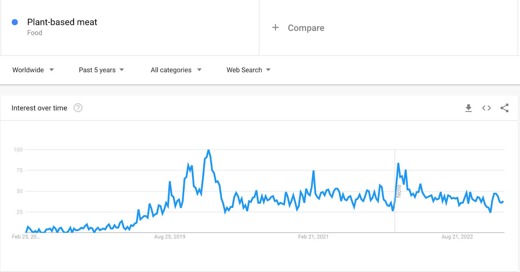
Task: Expand the Web Search type dropdown
Action: [248, 70]
